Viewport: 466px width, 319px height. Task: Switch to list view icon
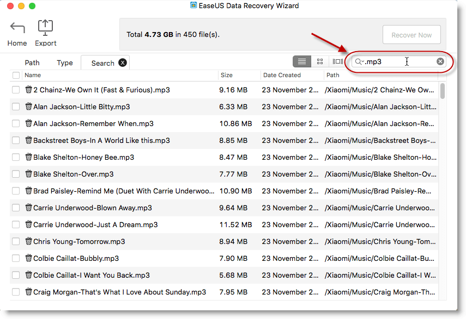pyautogui.click(x=301, y=61)
